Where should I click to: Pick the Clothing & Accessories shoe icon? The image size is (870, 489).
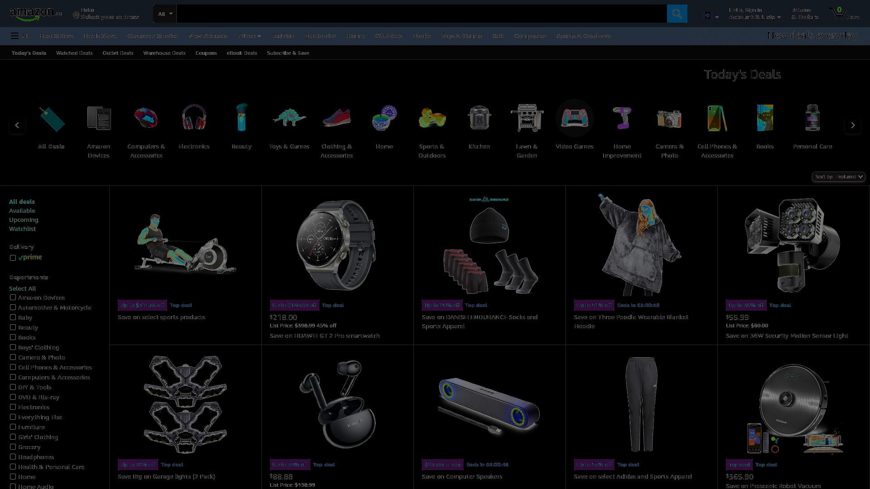pyautogui.click(x=337, y=118)
